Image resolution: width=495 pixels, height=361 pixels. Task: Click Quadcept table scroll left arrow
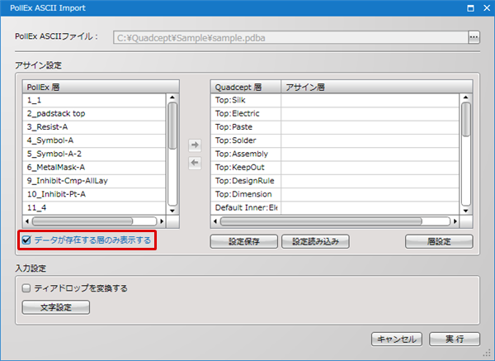(x=215, y=221)
